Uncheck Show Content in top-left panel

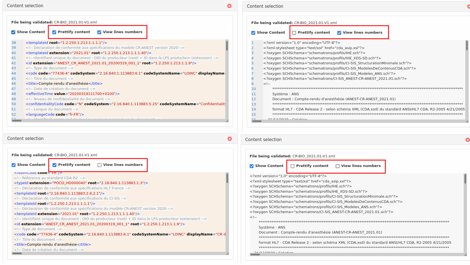[x=13, y=32]
